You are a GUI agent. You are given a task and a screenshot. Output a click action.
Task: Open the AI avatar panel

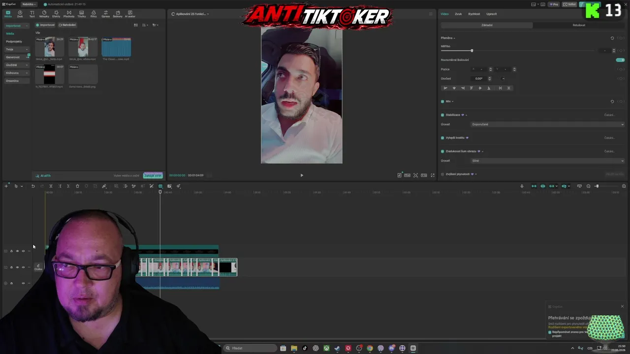pos(130,14)
